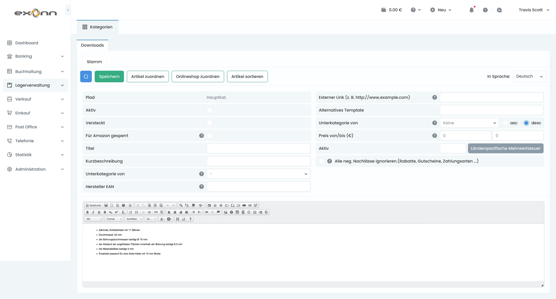Open the Unterkategorie von dropdown showing a dash
This screenshot has height=299, width=556.
click(258, 174)
